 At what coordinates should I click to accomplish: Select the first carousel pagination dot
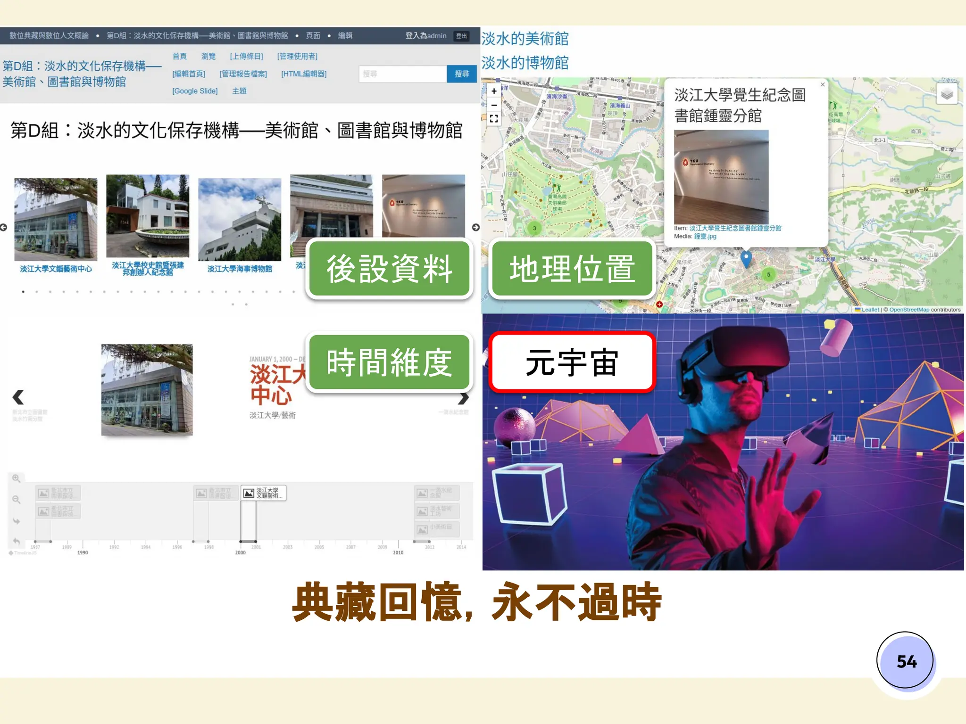[x=23, y=292]
